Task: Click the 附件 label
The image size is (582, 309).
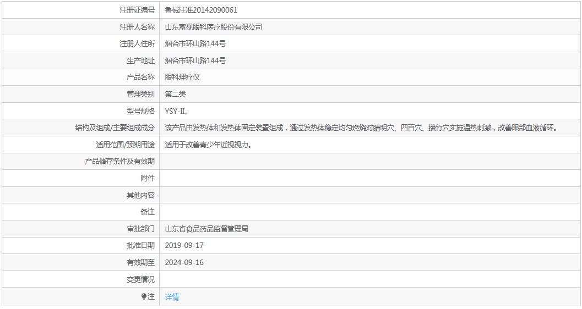Action: [x=148, y=178]
